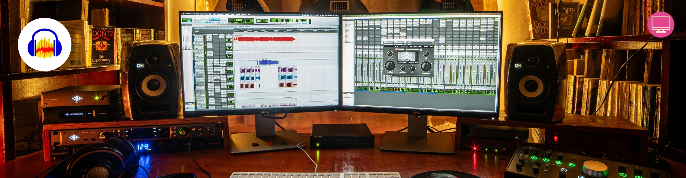This screenshot has height=178, width=686.
Task: Open the Setup menu on right monitor
Action: click(x=389, y=15)
